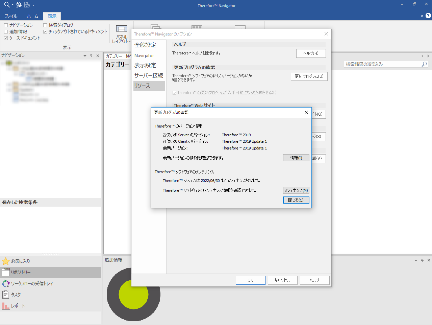Click the 情報(I) button
Image resolution: width=432 pixels, height=325 pixels.
click(x=296, y=158)
